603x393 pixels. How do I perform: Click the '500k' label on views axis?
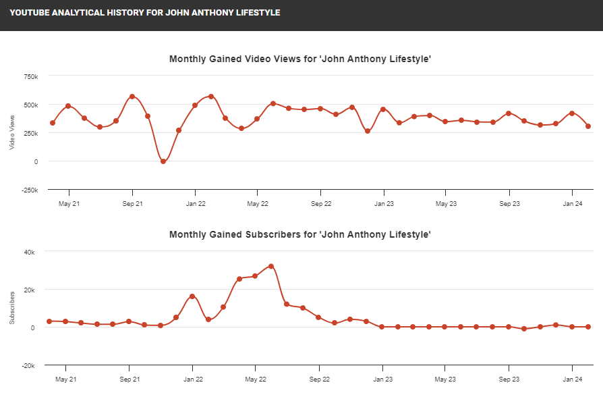[x=31, y=105]
